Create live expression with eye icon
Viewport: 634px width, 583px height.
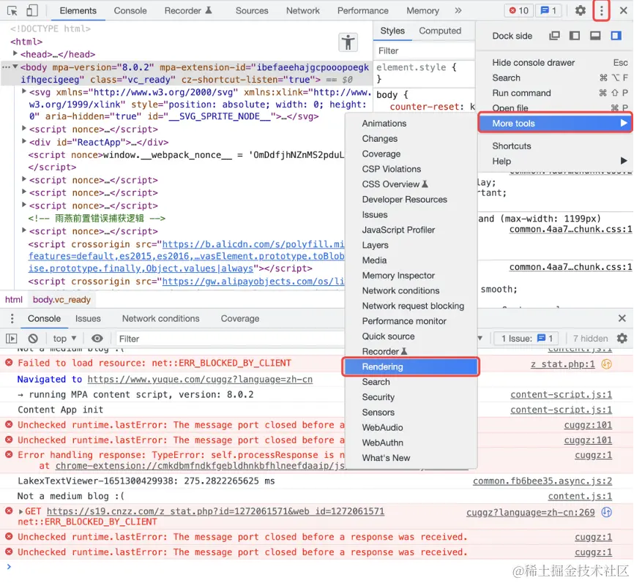(x=97, y=339)
